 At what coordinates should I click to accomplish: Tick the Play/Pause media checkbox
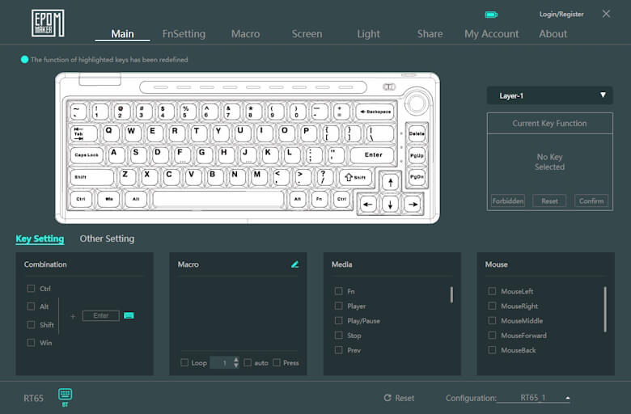pos(339,321)
